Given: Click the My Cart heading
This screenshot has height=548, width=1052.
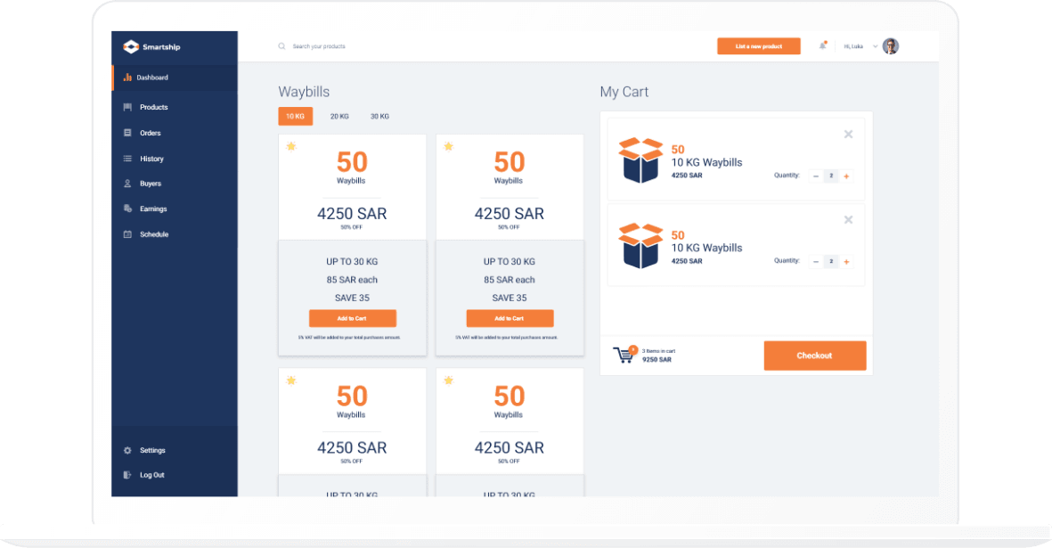Looking at the screenshot, I should [624, 92].
